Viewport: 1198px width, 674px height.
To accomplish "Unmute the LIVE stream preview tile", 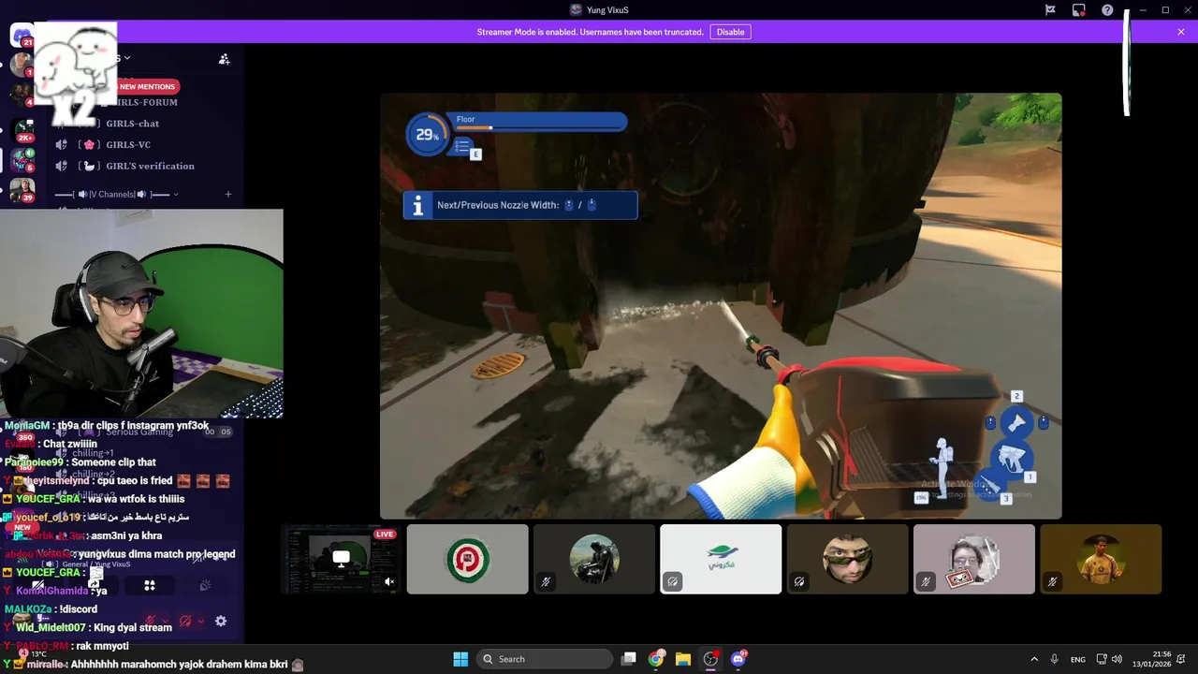I will (389, 581).
